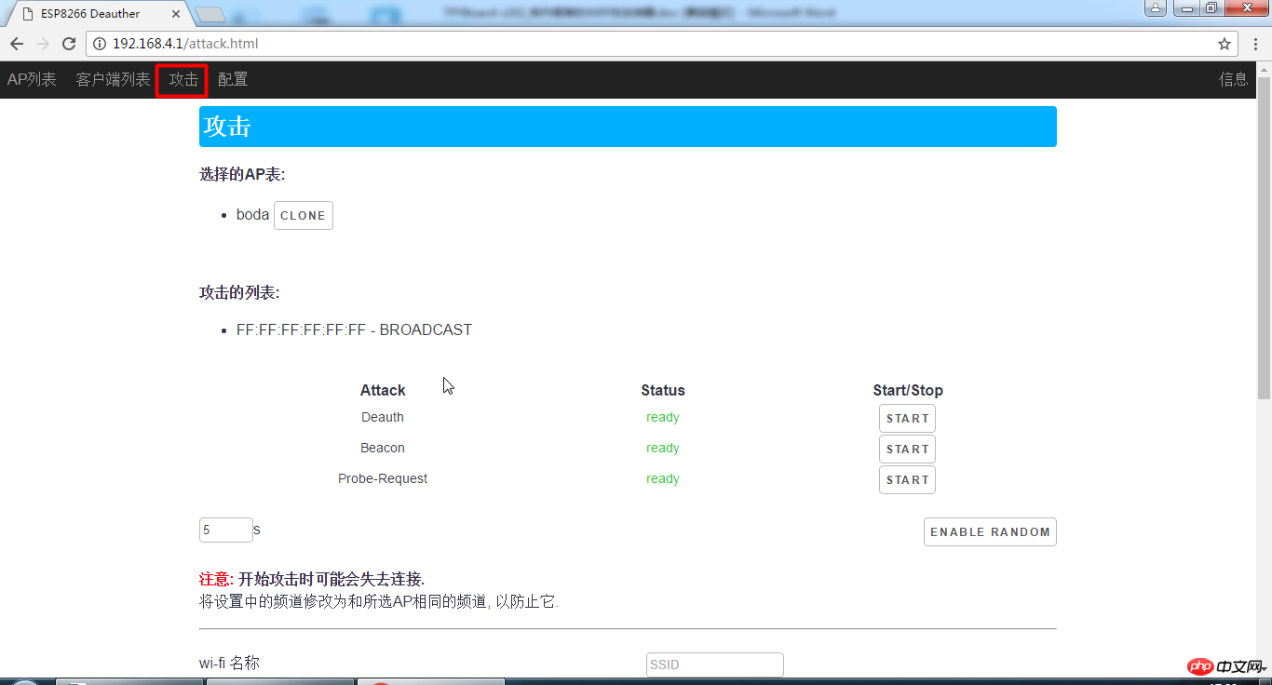Click the wi-fi 名称 label
The width and height of the screenshot is (1272, 685).
click(x=229, y=664)
